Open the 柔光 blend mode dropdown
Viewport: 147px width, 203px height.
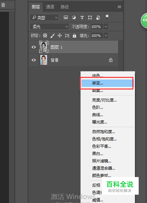(x=49, y=27)
